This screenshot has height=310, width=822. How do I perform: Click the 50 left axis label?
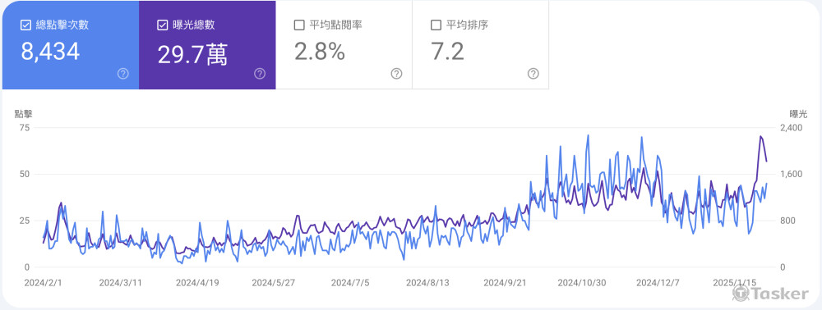pyautogui.click(x=25, y=174)
